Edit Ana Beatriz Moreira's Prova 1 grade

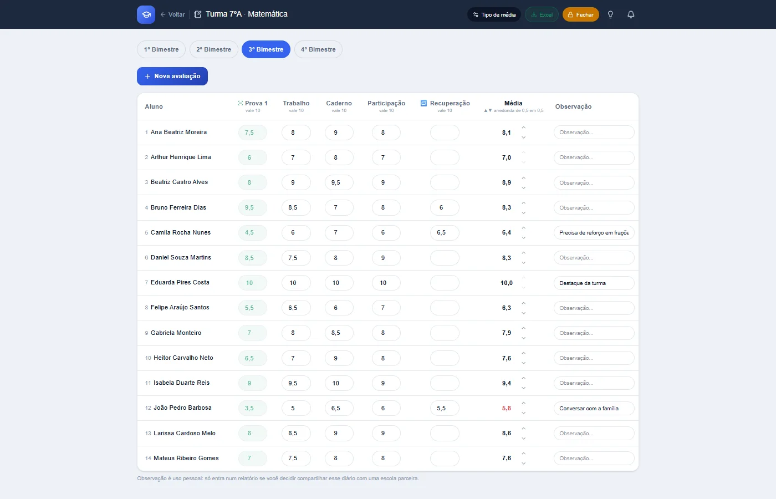253,133
